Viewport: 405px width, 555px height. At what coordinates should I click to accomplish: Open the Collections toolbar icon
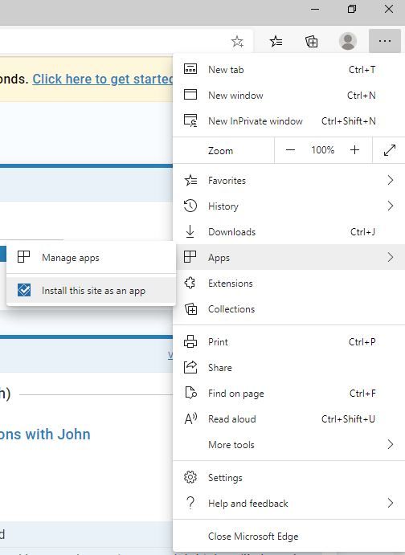click(x=312, y=42)
